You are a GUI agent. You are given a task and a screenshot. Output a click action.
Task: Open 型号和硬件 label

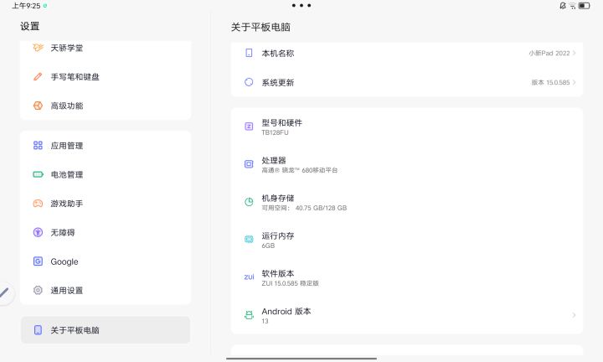click(x=282, y=122)
